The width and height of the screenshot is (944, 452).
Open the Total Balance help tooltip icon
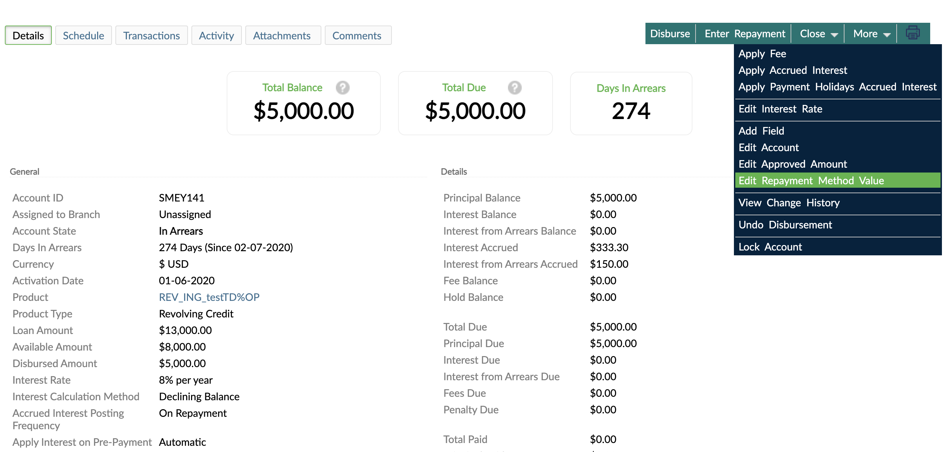click(x=342, y=88)
